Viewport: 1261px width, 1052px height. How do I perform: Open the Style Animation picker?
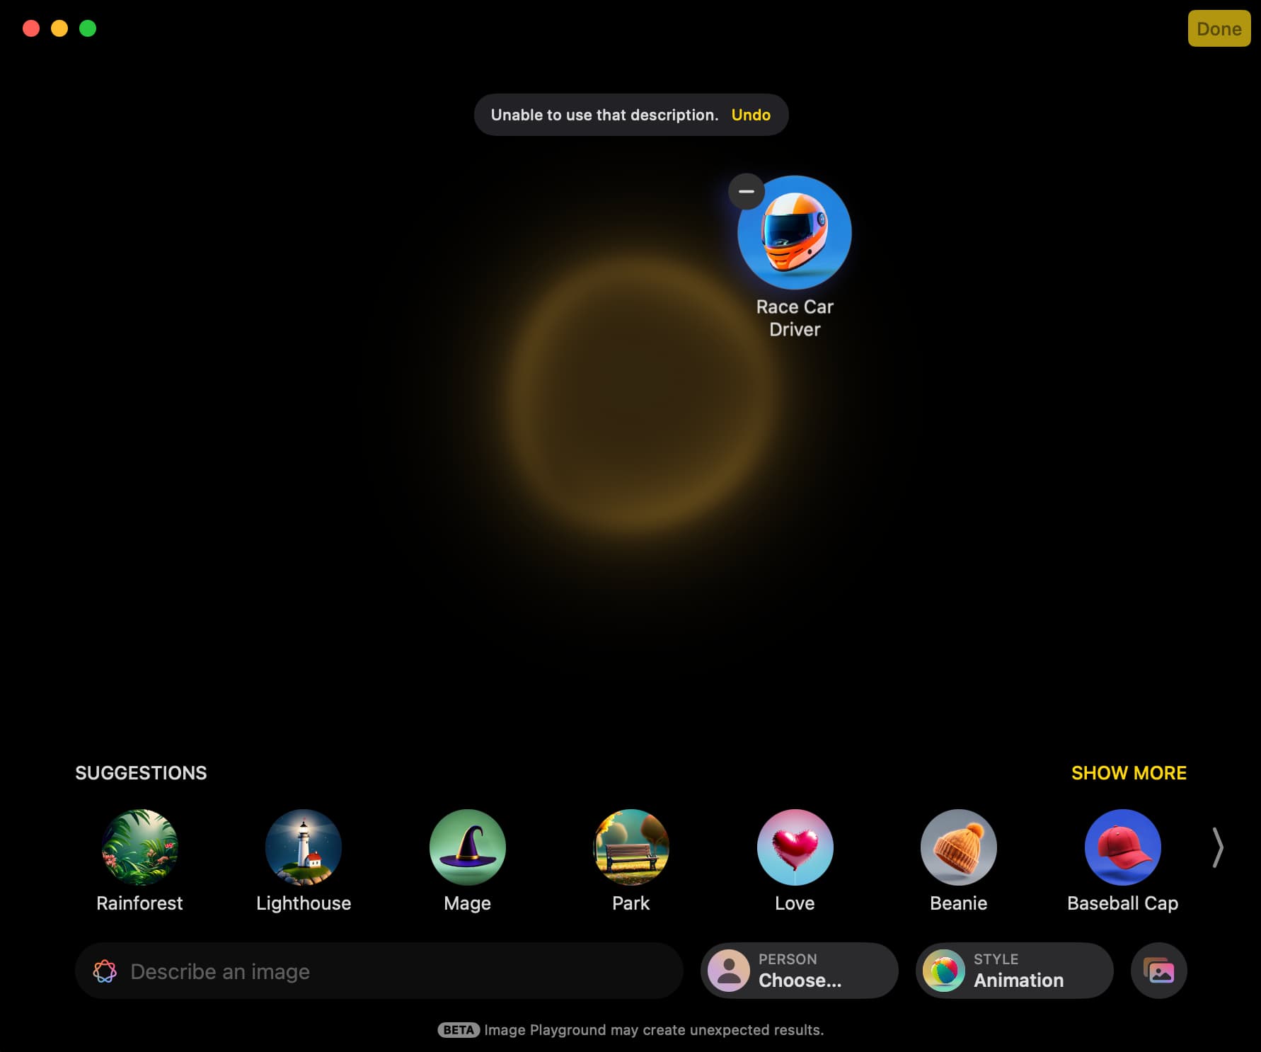1015,971
